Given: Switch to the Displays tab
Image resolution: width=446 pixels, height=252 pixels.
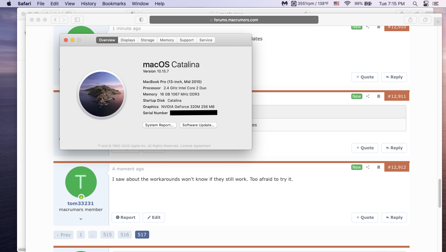Looking at the screenshot, I should click(128, 40).
